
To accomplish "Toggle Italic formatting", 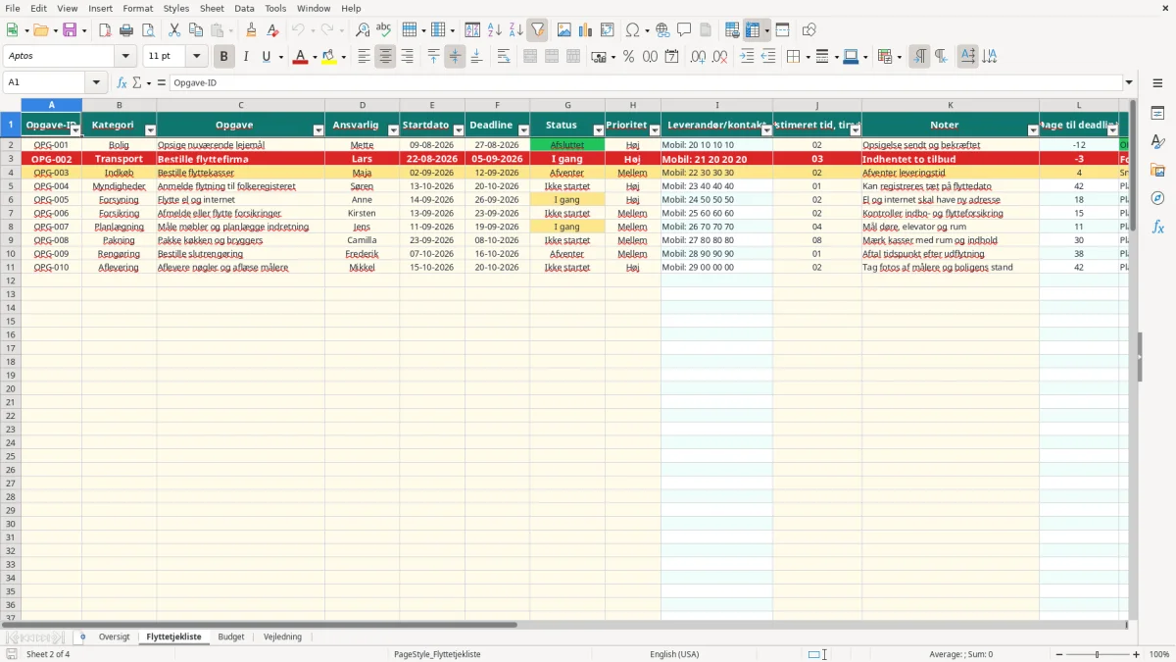I will pos(246,57).
